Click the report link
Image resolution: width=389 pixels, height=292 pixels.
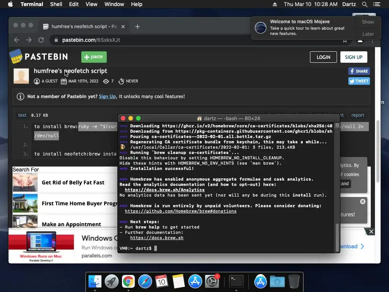(x=357, y=115)
